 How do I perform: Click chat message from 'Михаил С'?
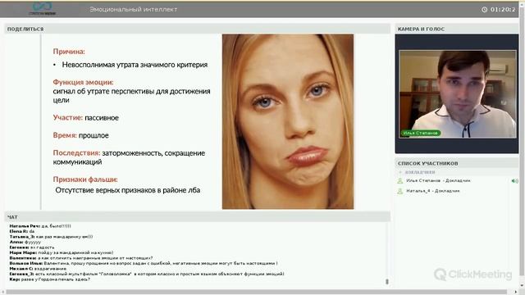click(x=38, y=269)
